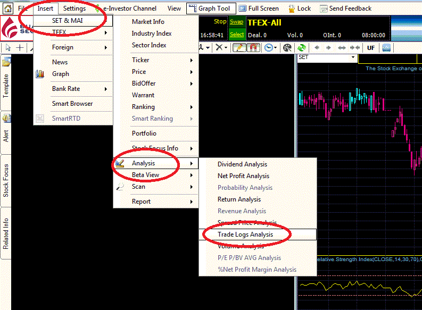Expand the Price submenu arrow
Screen dimensions: 422x310
[192, 72]
